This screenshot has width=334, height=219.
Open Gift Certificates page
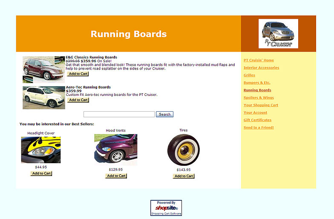(x=257, y=120)
